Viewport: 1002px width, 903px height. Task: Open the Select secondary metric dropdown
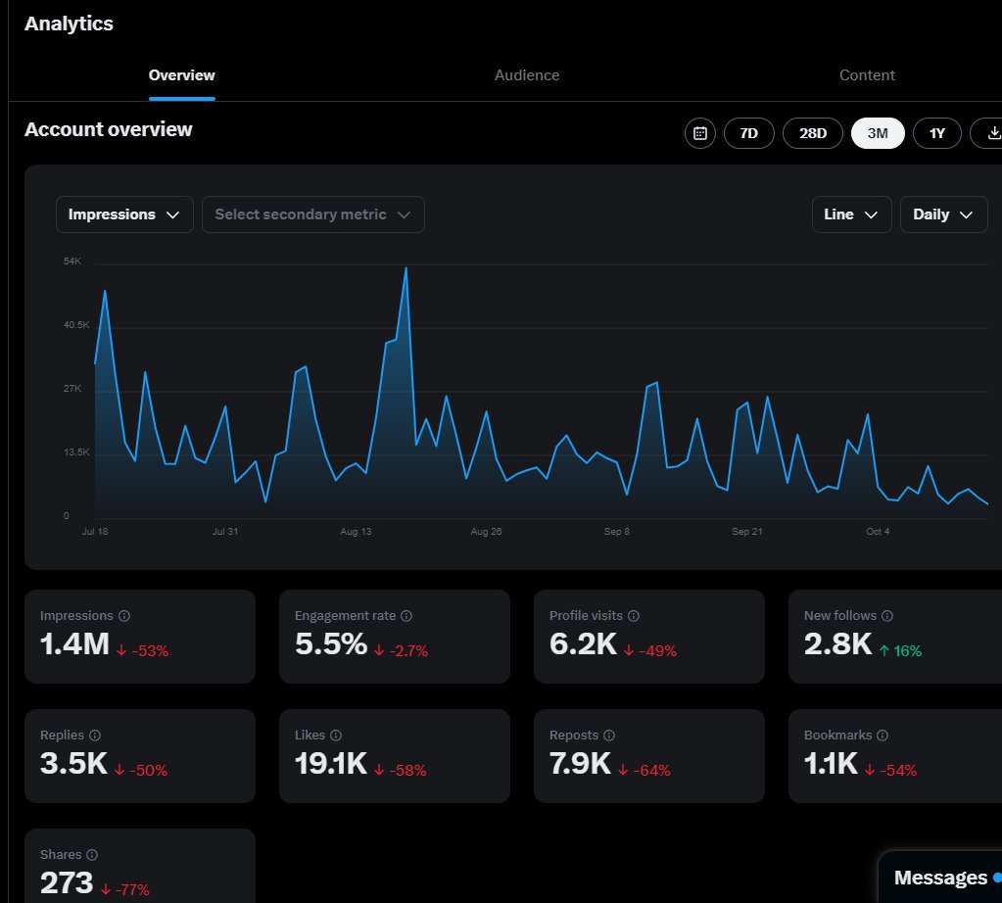(313, 214)
